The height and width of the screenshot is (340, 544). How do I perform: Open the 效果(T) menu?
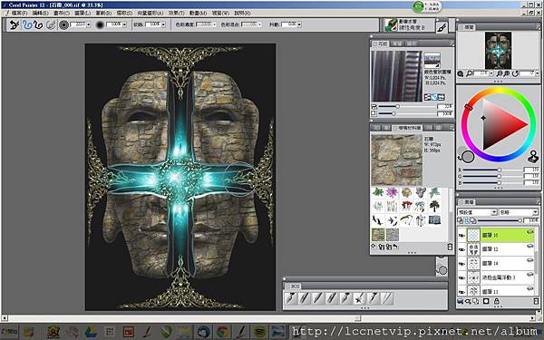tap(176, 13)
